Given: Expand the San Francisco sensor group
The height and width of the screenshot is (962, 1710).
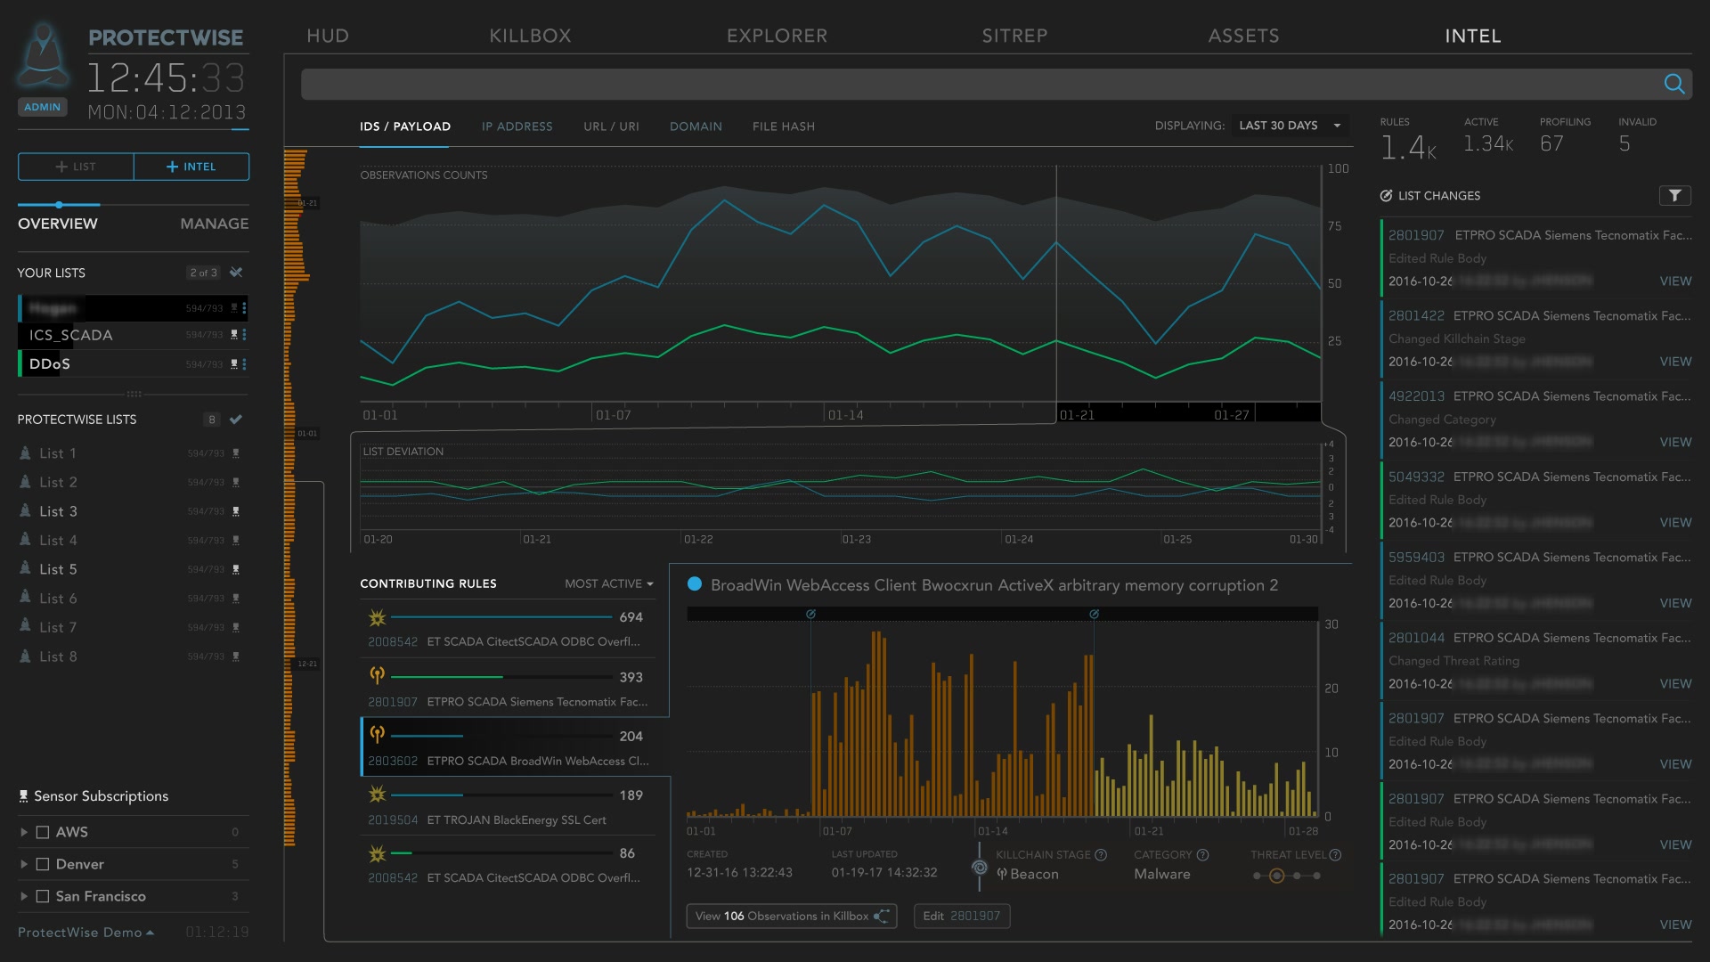Looking at the screenshot, I should [24, 896].
